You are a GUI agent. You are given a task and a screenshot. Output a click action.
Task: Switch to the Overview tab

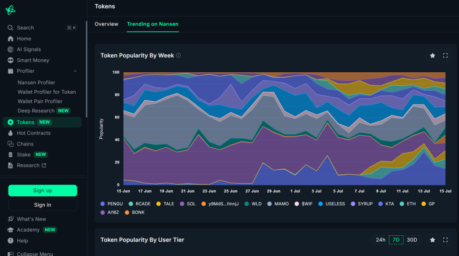106,24
